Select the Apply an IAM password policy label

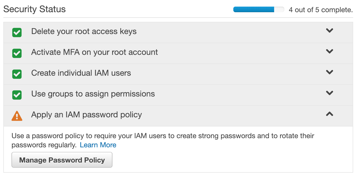tap(86, 115)
